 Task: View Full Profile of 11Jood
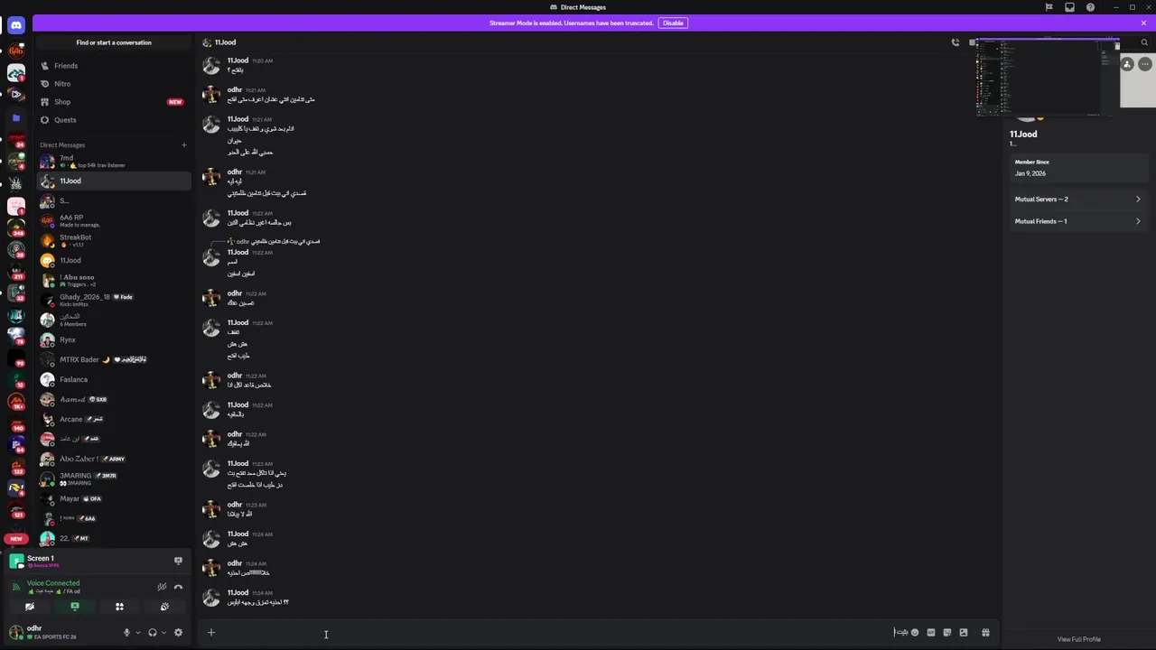point(1078,639)
